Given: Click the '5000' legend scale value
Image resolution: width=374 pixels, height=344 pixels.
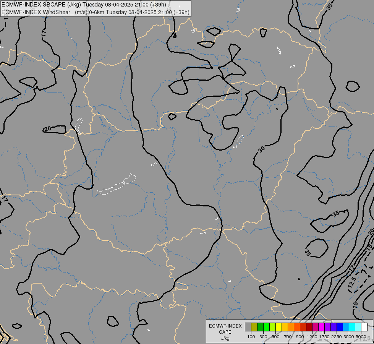Looking at the screenshot, I should [x=361, y=337].
